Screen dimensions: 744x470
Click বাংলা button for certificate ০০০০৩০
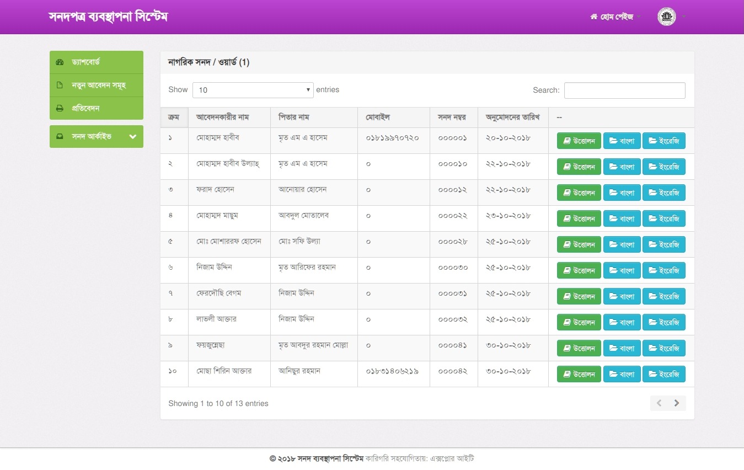tap(622, 270)
